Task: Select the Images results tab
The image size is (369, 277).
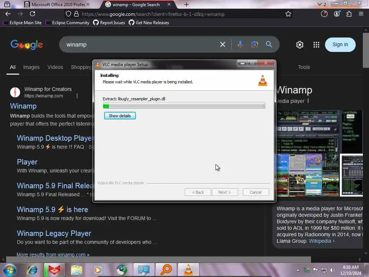Action: pos(31,67)
